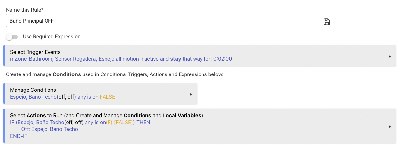This screenshot has width=406, height=147.
Task: Click the stay that way for 0:02:00 text
Action: coord(201,59)
